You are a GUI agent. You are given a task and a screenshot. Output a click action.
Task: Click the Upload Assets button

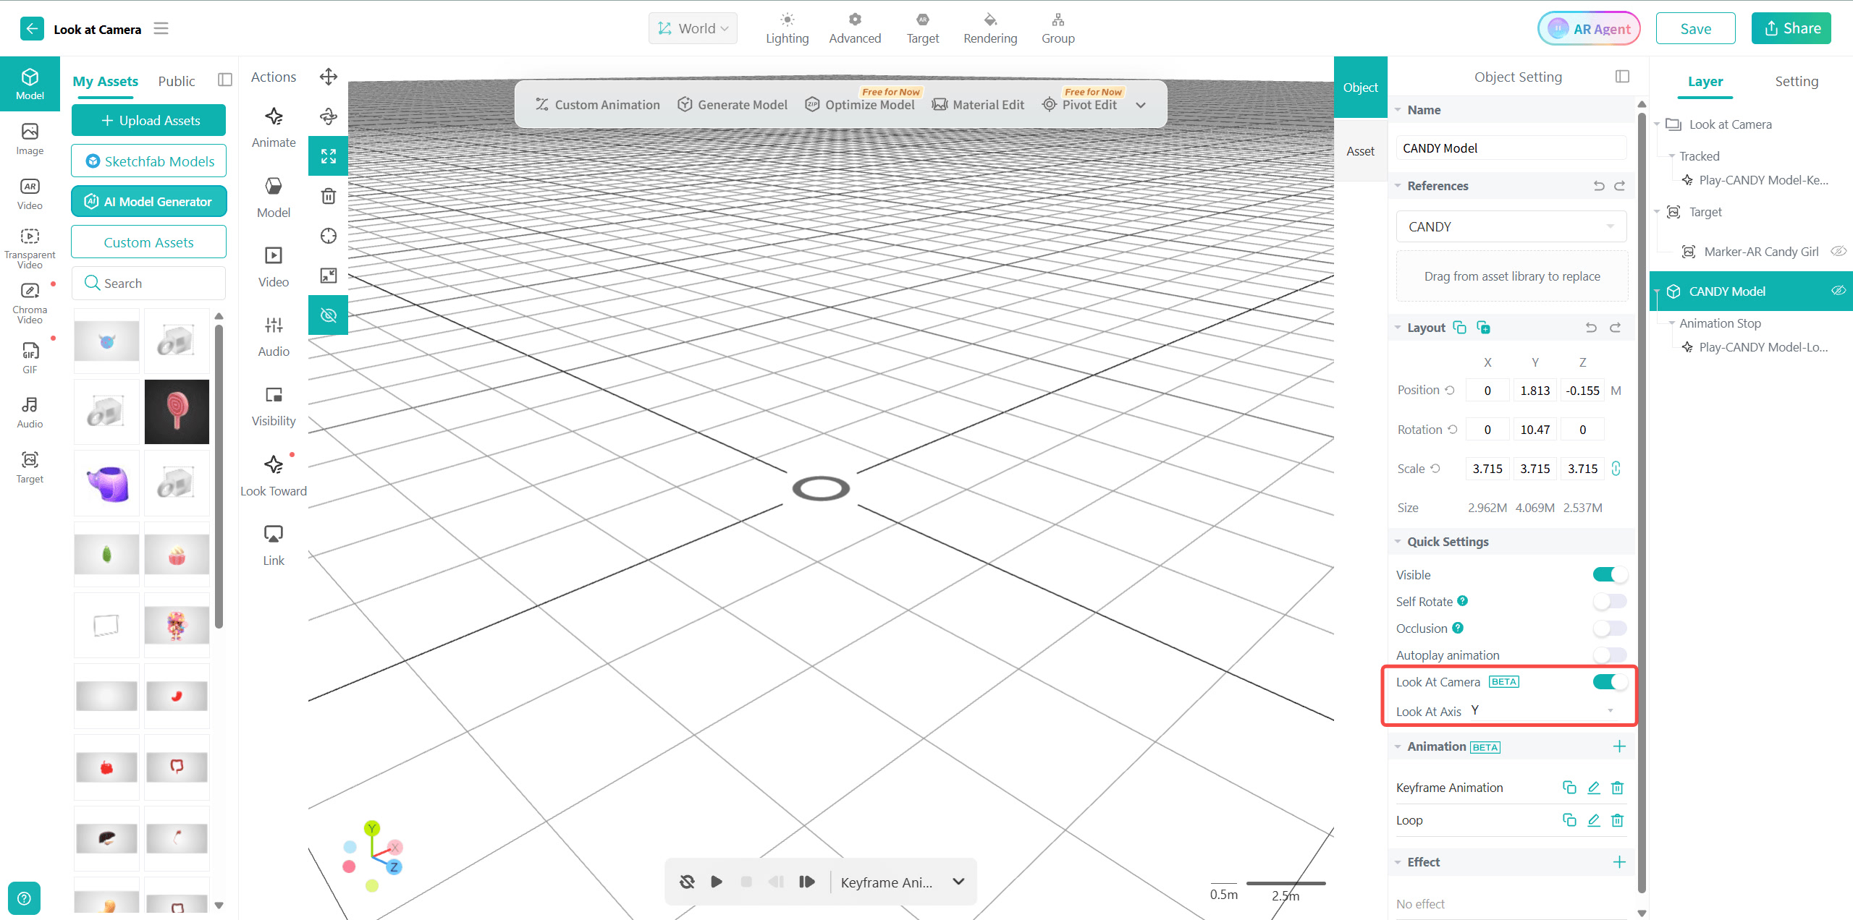tap(149, 120)
